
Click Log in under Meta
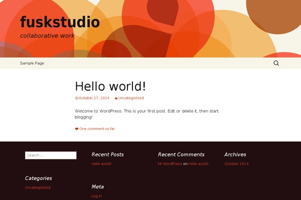point(96,196)
